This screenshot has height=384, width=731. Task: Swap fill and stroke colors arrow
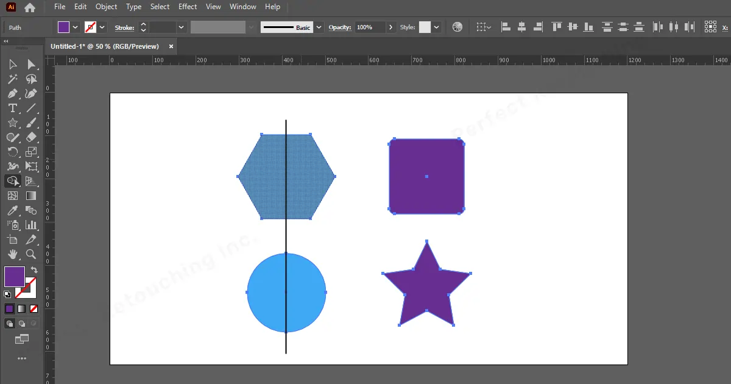pyautogui.click(x=34, y=270)
